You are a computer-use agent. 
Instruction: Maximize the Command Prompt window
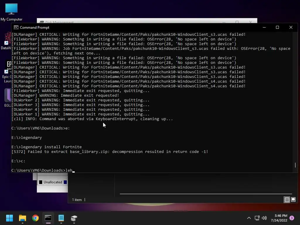277,27
